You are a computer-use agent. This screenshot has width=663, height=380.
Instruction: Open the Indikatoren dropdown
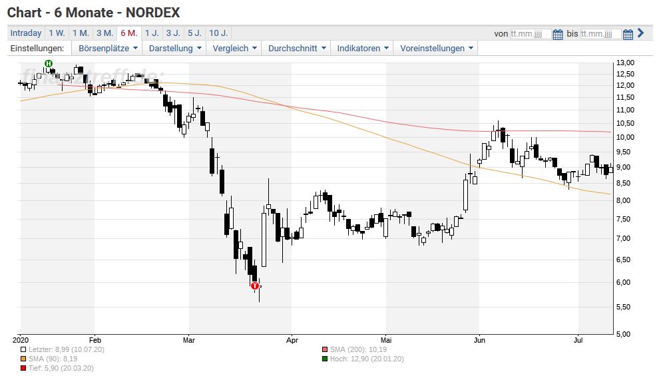click(362, 48)
